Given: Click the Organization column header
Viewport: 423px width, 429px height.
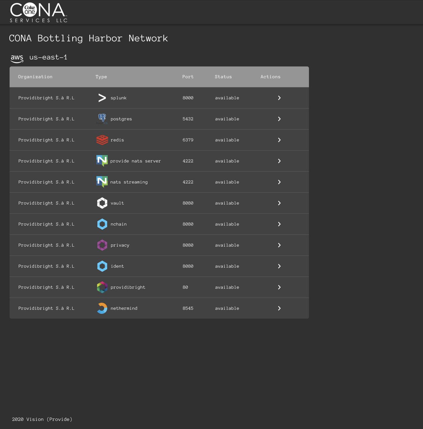Looking at the screenshot, I should pos(35,77).
